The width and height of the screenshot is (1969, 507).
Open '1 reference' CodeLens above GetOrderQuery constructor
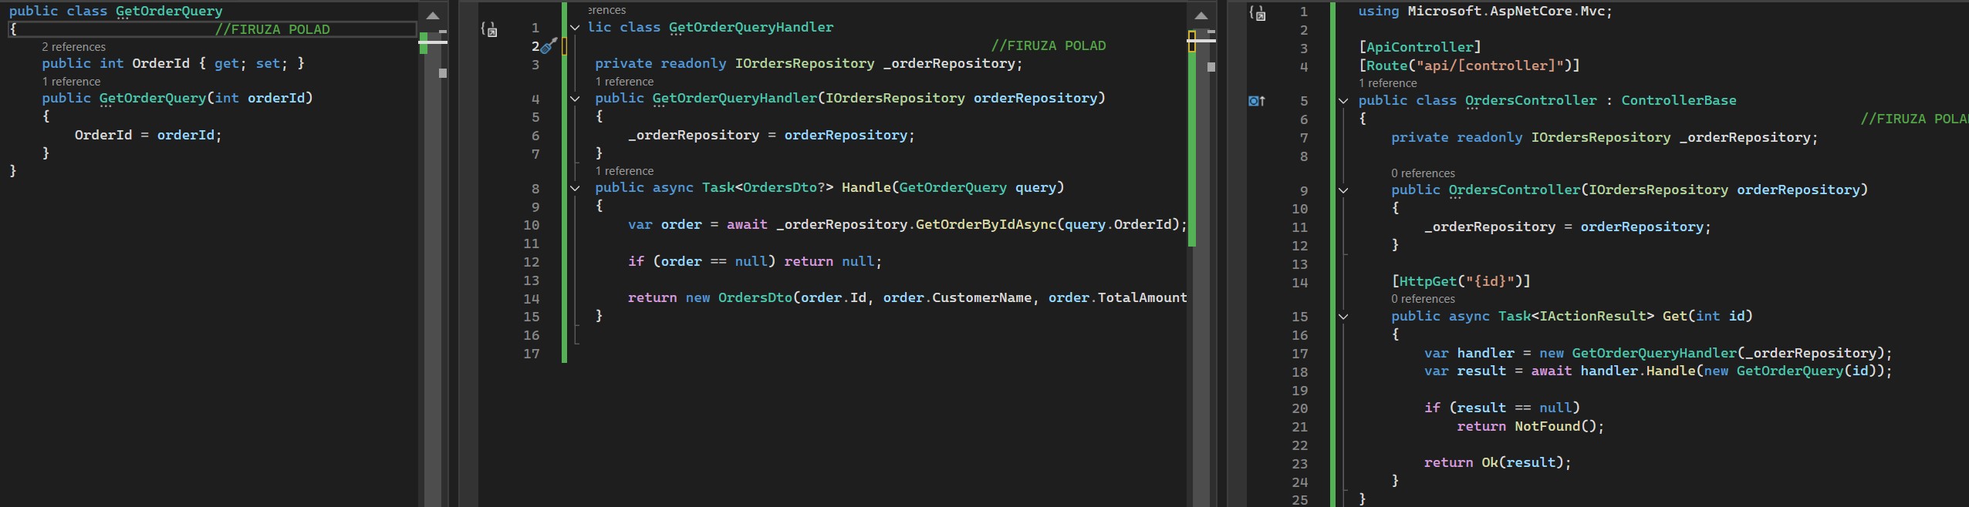click(x=71, y=82)
